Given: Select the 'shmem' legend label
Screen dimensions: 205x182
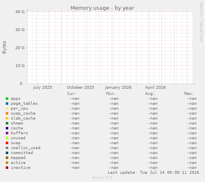Looking at the screenshot, I should point(17,123).
